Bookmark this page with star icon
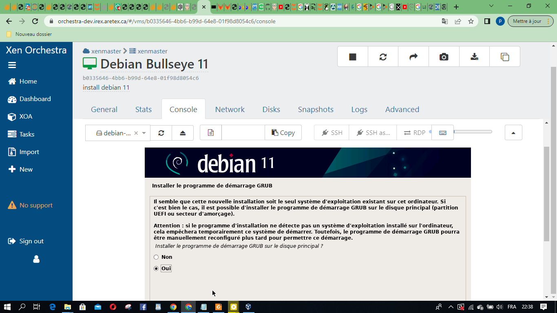Screen dimensions: 557x313 click(471, 21)
